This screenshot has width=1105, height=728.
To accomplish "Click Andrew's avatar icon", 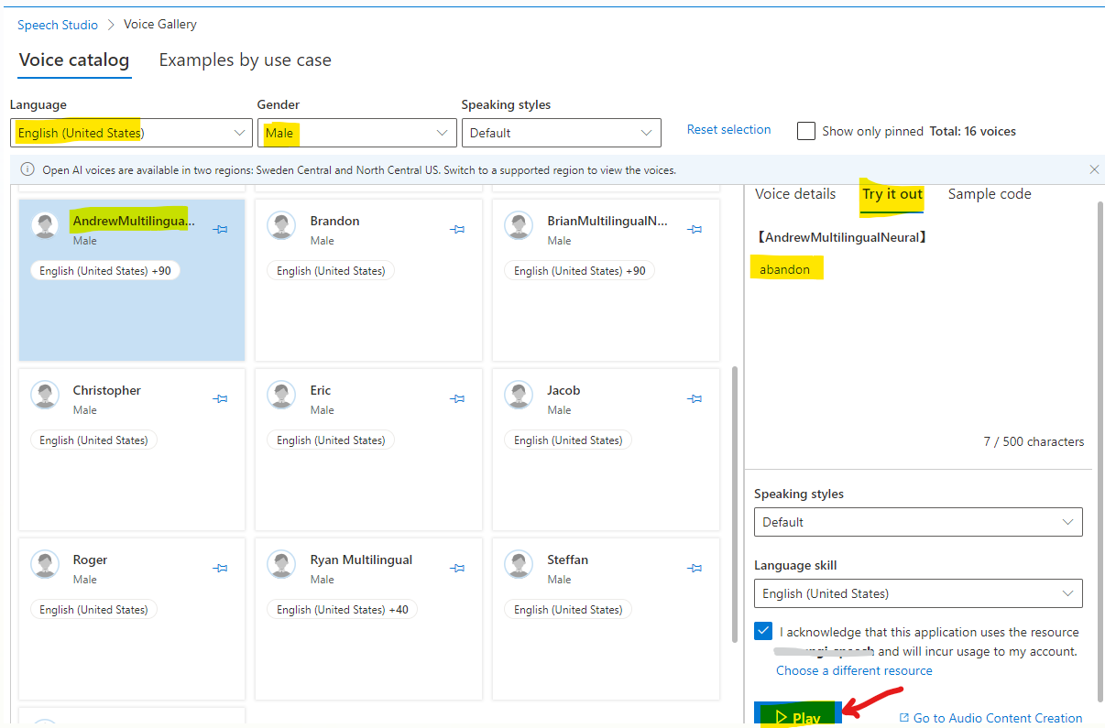I will 45,225.
